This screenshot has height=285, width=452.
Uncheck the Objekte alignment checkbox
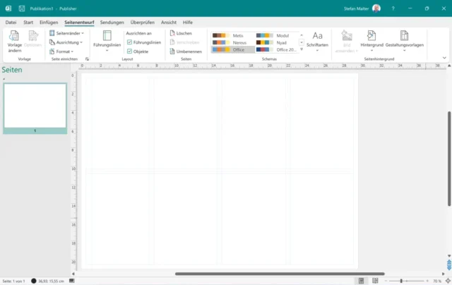(129, 51)
